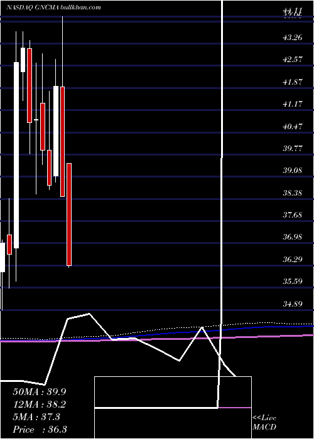Click the 40.47 price axis label
Viewport: 314px width, 439px height.
(293, 126)
